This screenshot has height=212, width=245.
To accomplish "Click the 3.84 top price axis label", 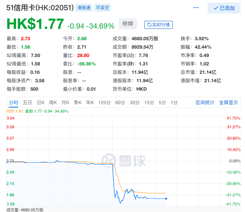I will [11, 118].
